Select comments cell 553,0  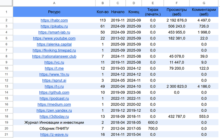204,117
